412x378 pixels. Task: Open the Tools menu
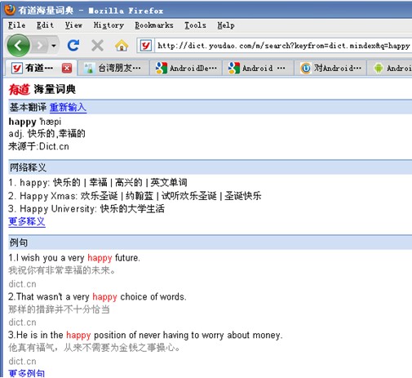pos(195,25)
